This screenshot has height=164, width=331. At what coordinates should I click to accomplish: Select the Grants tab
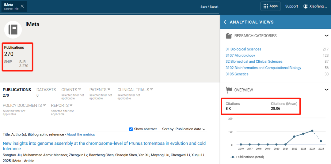[69, 90]
